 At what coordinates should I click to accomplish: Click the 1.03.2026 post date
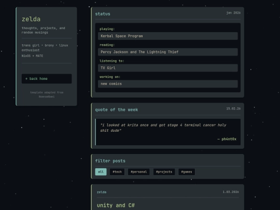231,192
